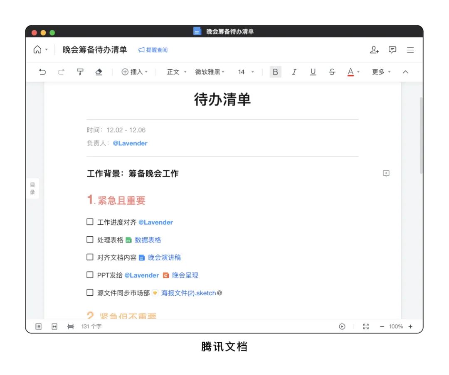Zoom in with the plus button
The height and width of the screenshot is (375, 449).
[x=410, y=326]
